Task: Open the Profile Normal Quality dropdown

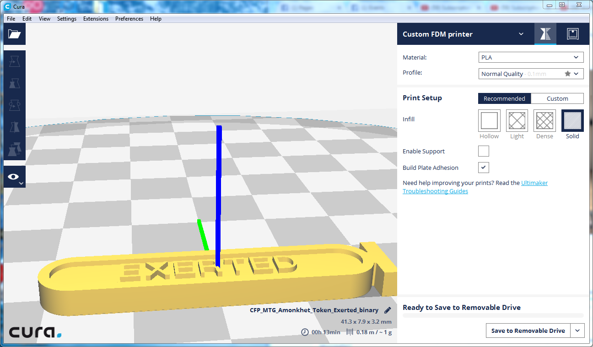Action: [x=531, y=74]
